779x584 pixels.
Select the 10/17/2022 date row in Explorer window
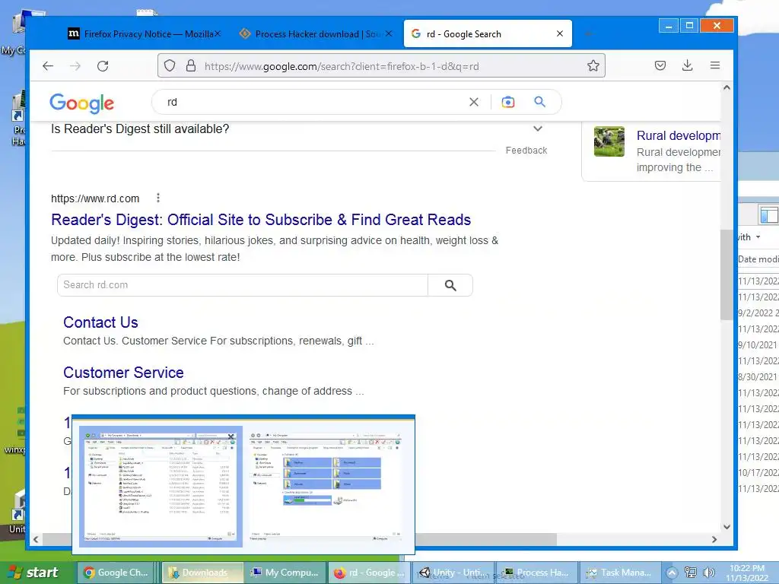click(758, 473)
